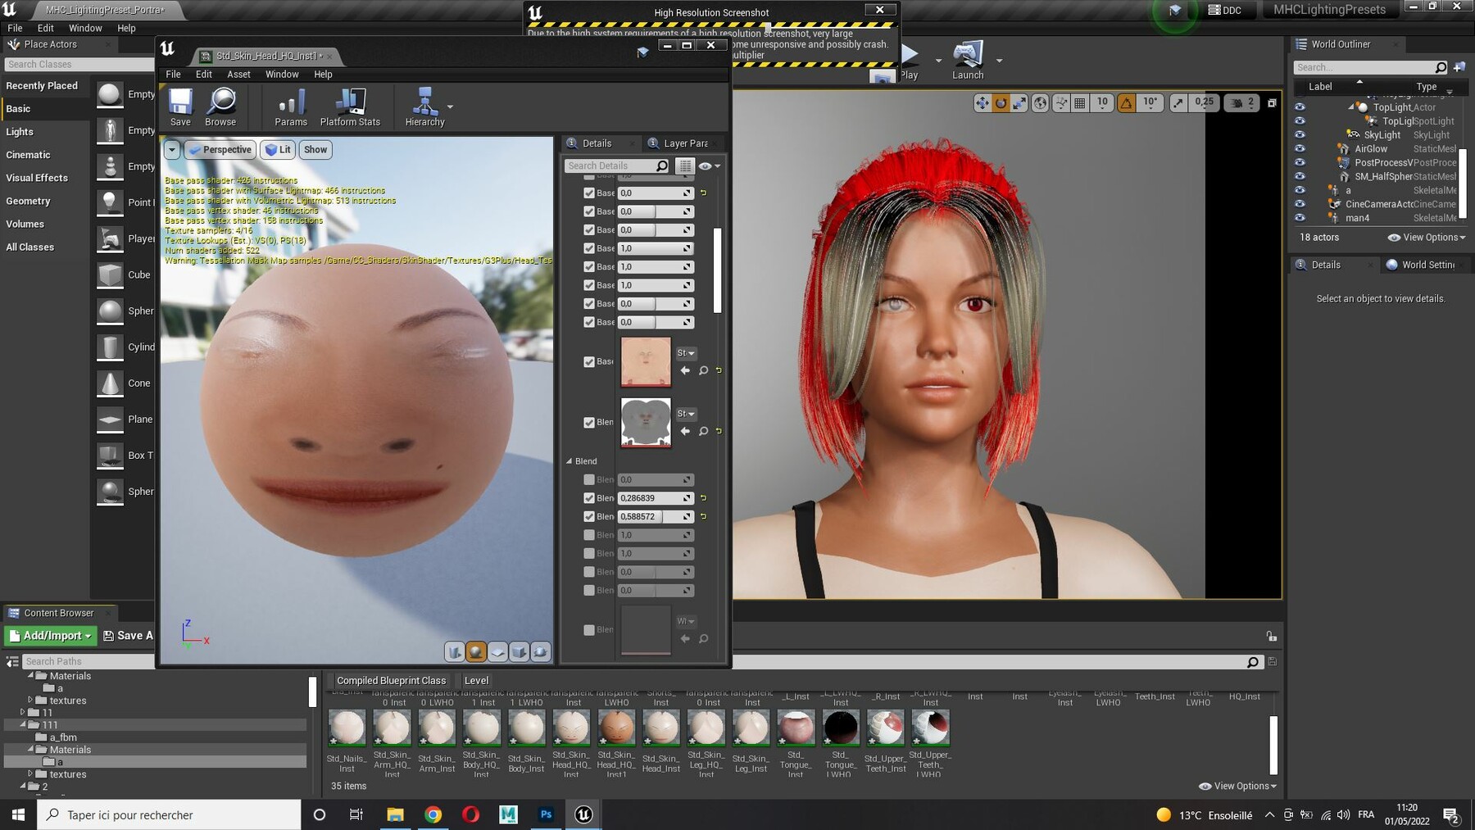Expand the 11 folder in the Content Browser tree
This screenshot has width=1475, height=830.
click(x=23, y=713)
